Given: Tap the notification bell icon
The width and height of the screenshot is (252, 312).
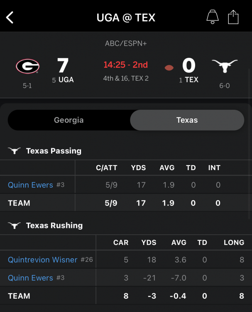Looking at the screenshot, I should (x=213, y=17).
